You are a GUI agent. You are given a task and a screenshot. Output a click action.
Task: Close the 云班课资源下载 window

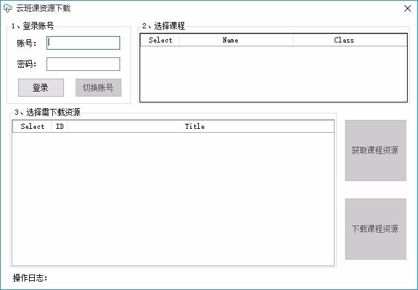pyautogui.click(x=407, y=8)
